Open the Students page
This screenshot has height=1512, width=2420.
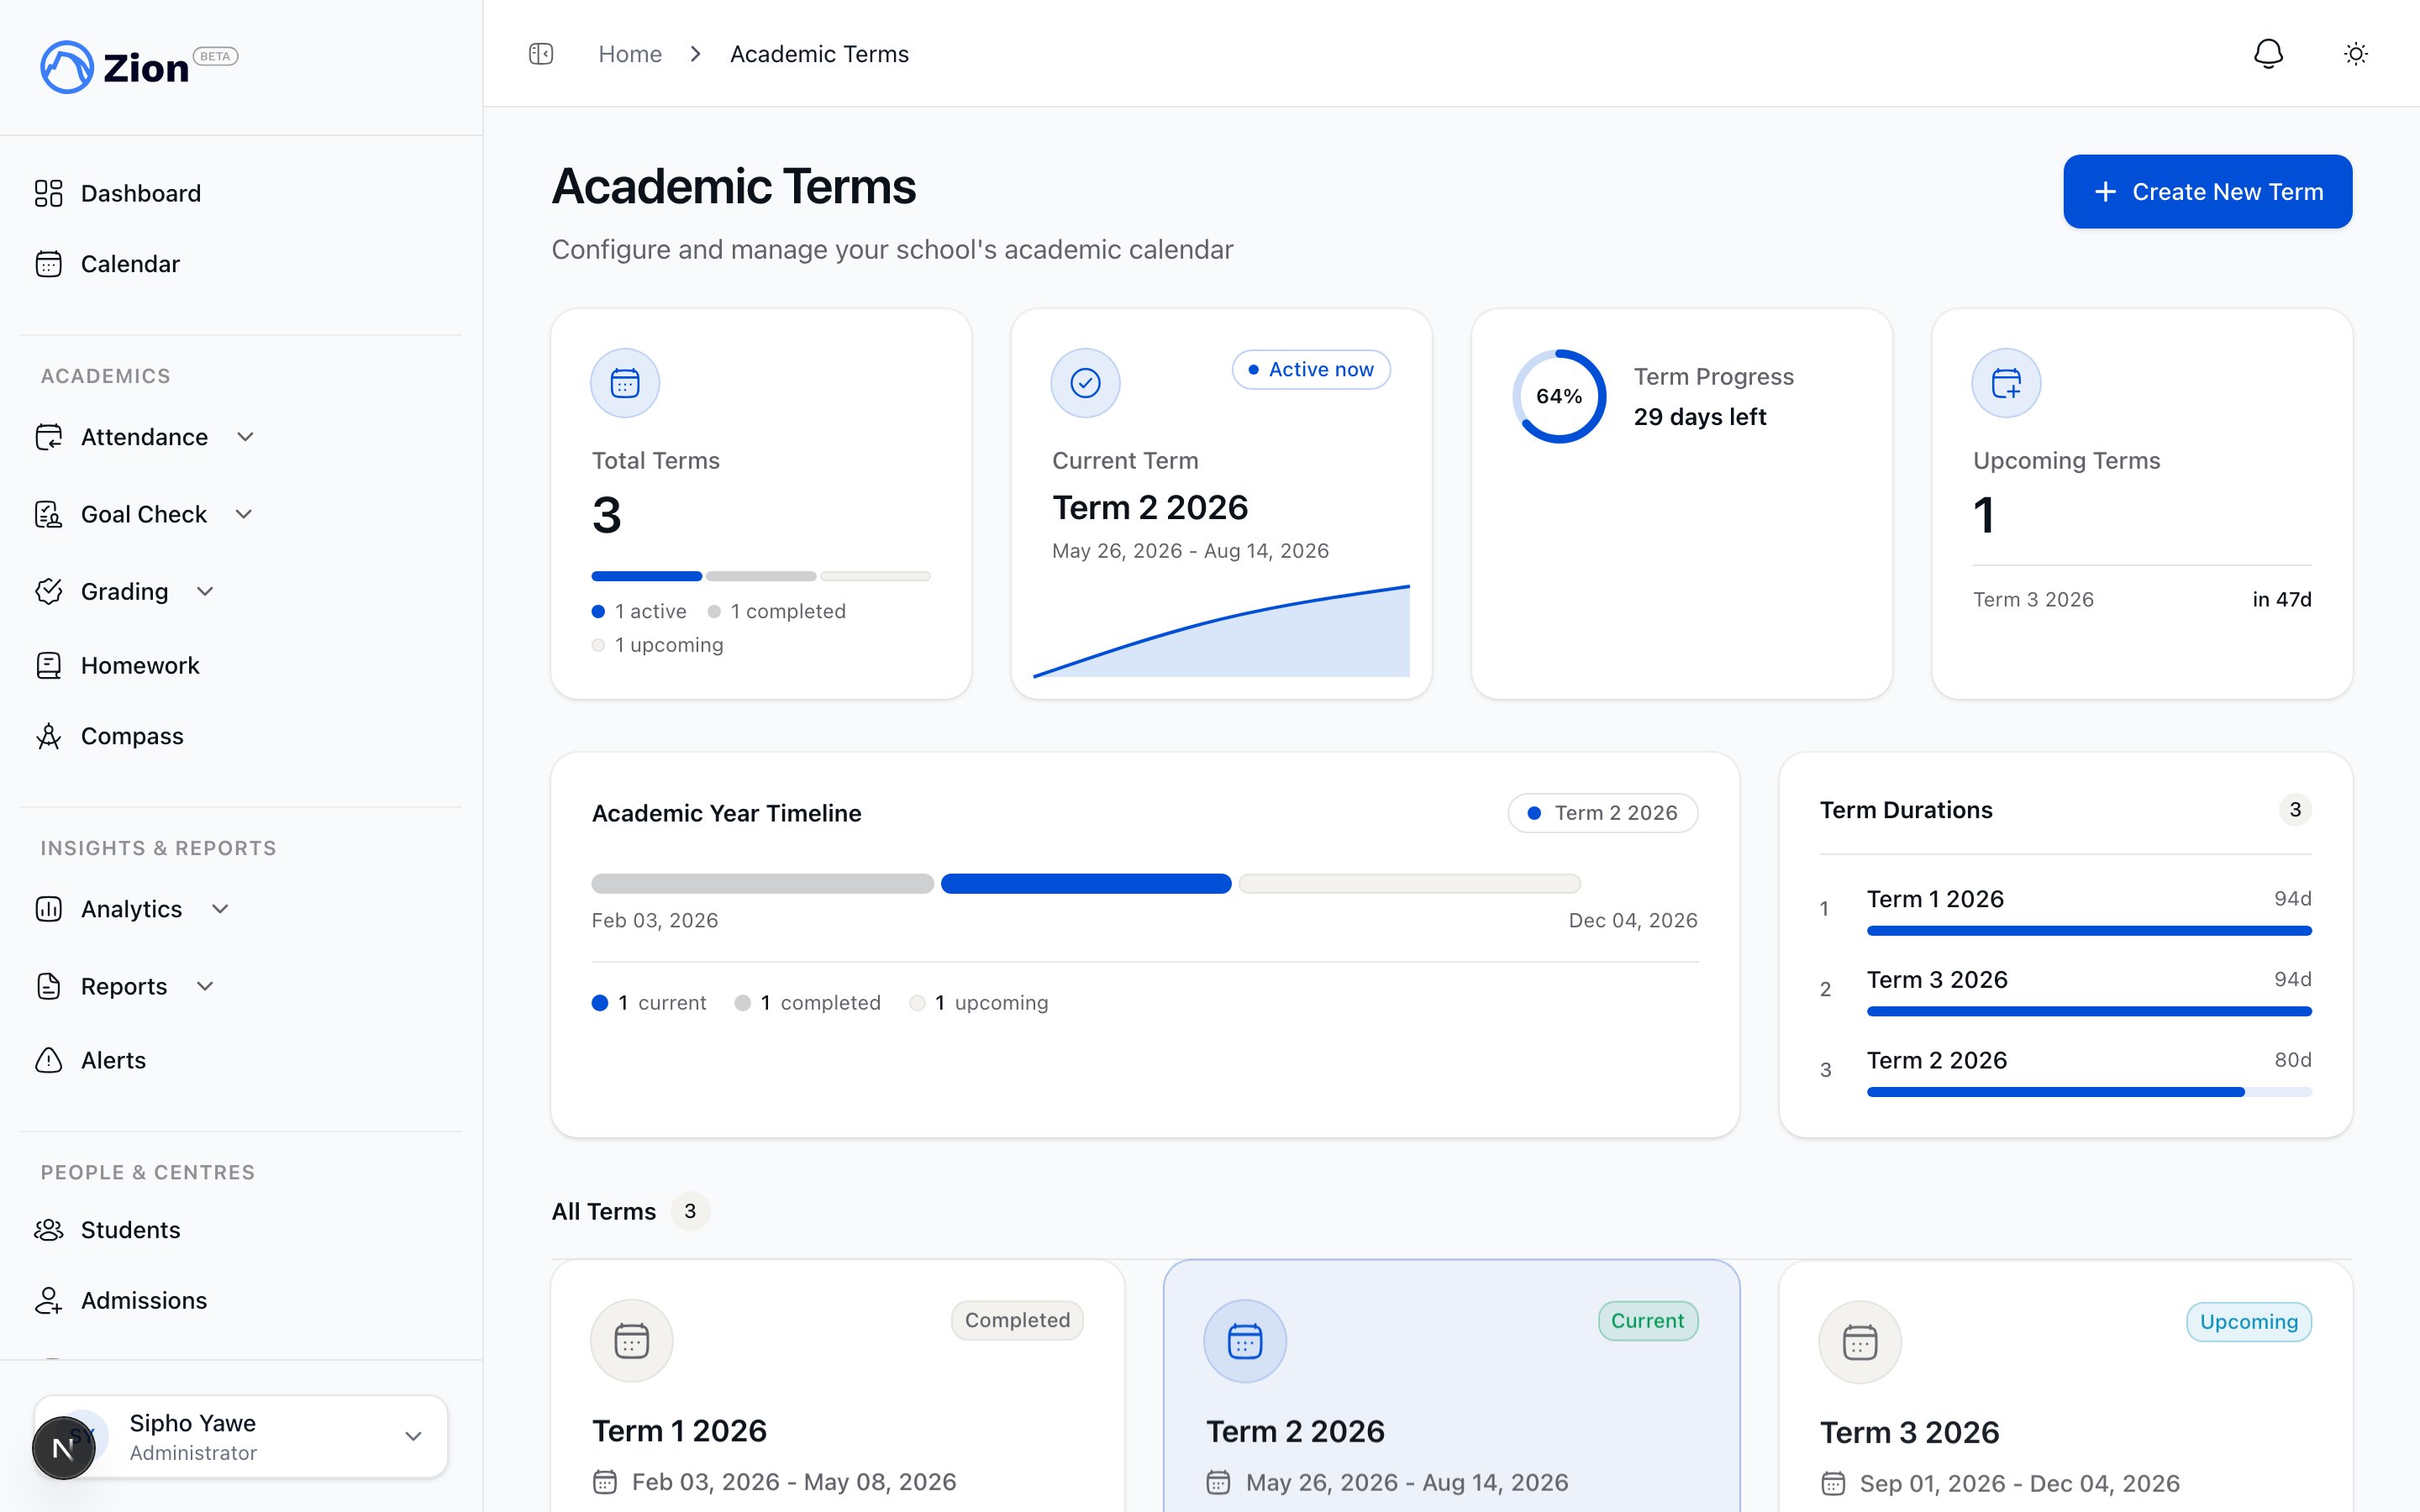[x=241, y=1230]
